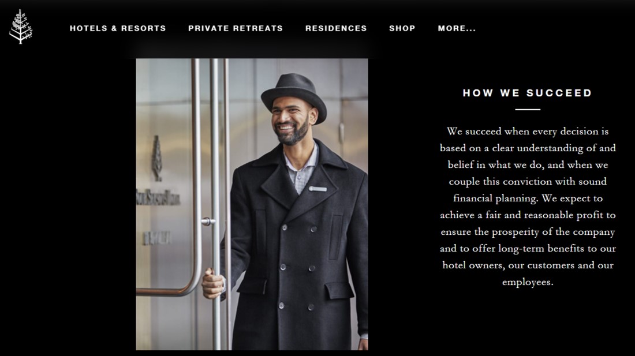Click the doorman's smiling face
635x356 pixels.
[x=291, y=121]
